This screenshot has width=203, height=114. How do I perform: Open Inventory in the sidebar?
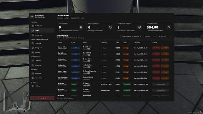[x=42, y=43]
